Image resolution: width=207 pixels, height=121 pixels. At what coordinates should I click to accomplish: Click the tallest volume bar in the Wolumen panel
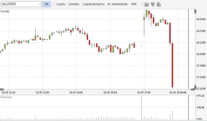click(x=142, y=108)
